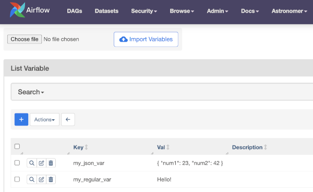Image resolution: width=313 pixels, height=192 pixels.
Task: Click Choose file to upload variables
Action: pos(25,39)
